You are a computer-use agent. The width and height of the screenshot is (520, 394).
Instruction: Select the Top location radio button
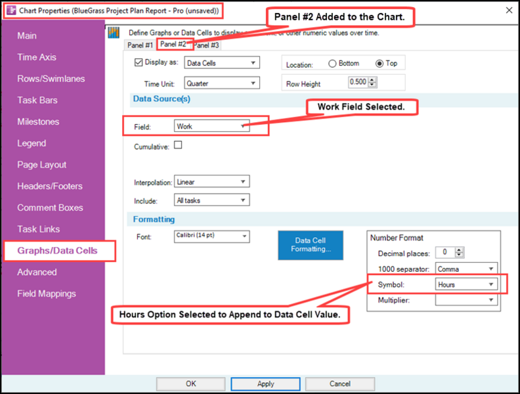click(379, 63)
